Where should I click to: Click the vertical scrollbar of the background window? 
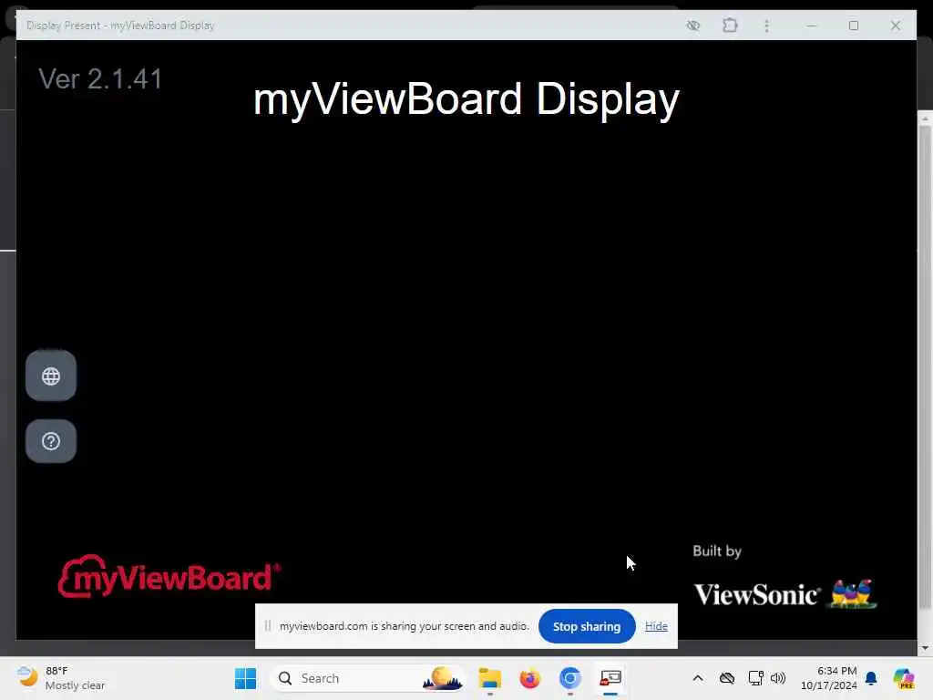click(x=925, y=368)
